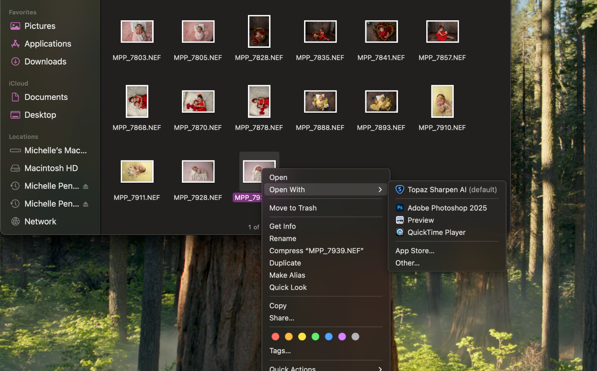Click App Store... in Open With submenu

tap(415, 251)
